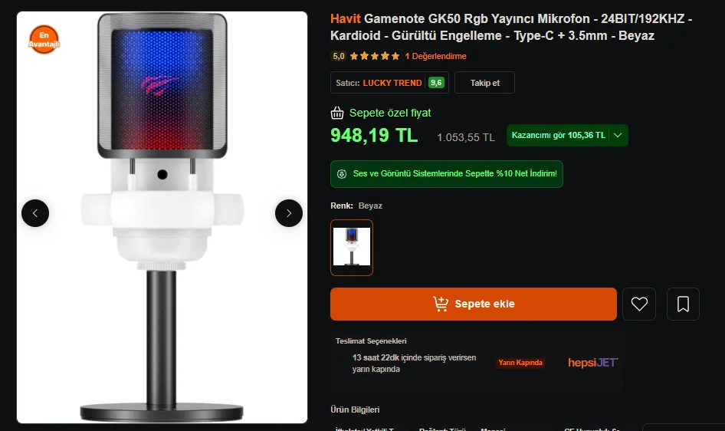The image size is (725, 431).
Task: View the 1 Değerlendirme reviews link
Action: pos(435,57)
